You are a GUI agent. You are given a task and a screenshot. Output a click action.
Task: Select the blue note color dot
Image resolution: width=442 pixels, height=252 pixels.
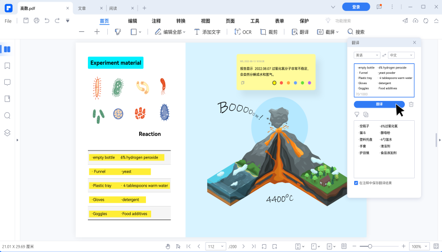coord(296,83)
